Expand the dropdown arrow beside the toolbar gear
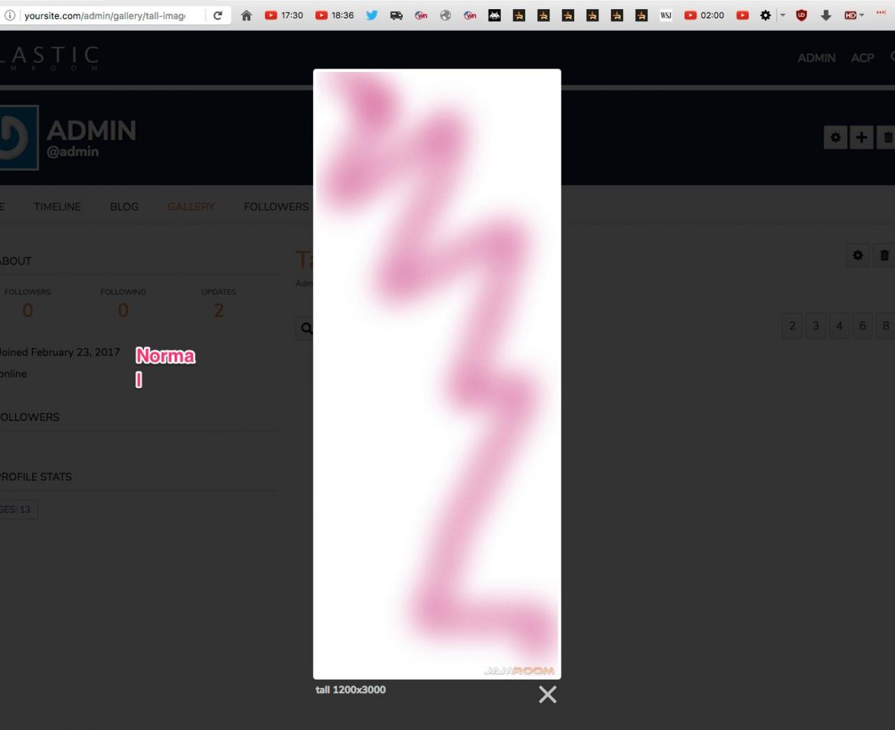Viewport: 895px width, 730px height. (782, 15)
